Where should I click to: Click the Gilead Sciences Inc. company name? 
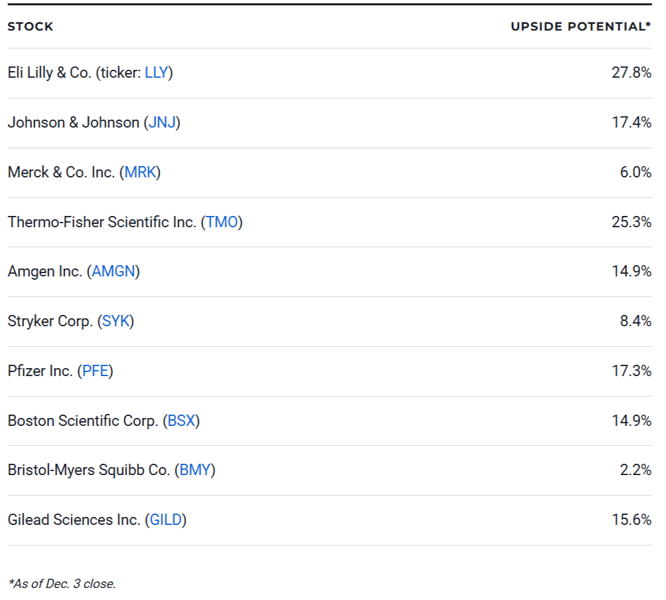coord(74,520)
